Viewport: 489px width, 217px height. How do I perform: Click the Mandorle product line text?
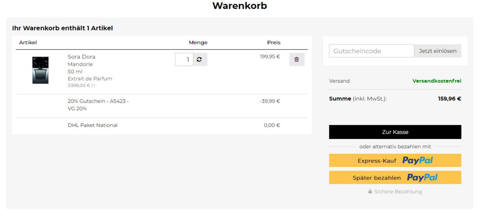(80, 64)
